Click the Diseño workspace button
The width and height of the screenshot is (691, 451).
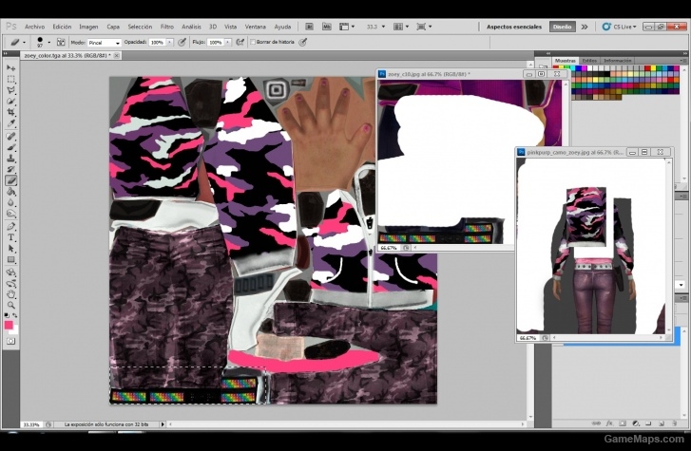(562, 27)
